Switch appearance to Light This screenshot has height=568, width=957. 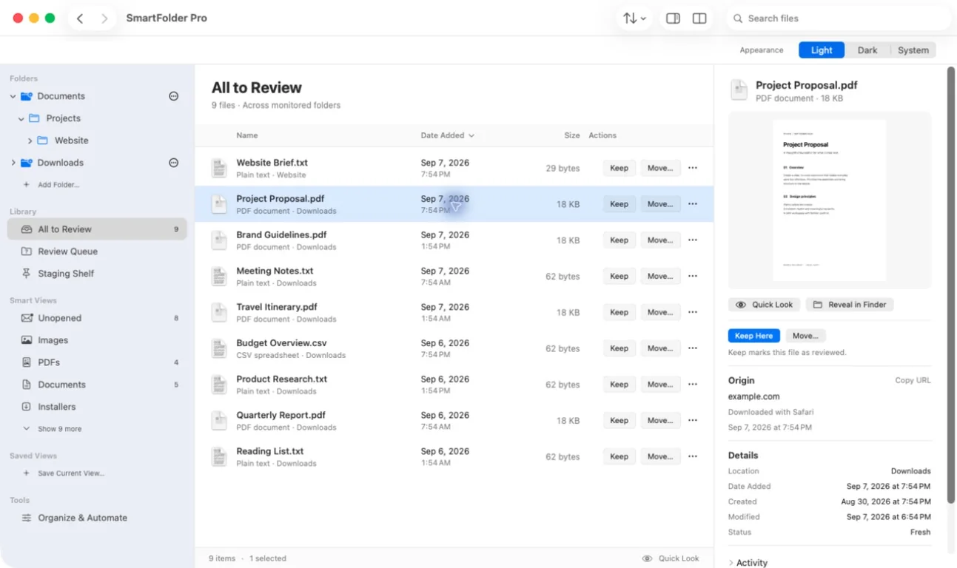click(x=822, y=50)
